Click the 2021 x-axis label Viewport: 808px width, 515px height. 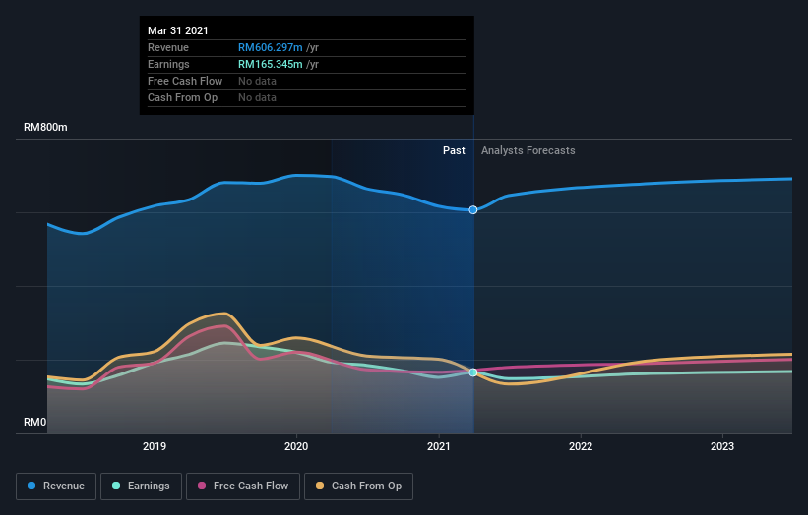(x=439, y=446)
